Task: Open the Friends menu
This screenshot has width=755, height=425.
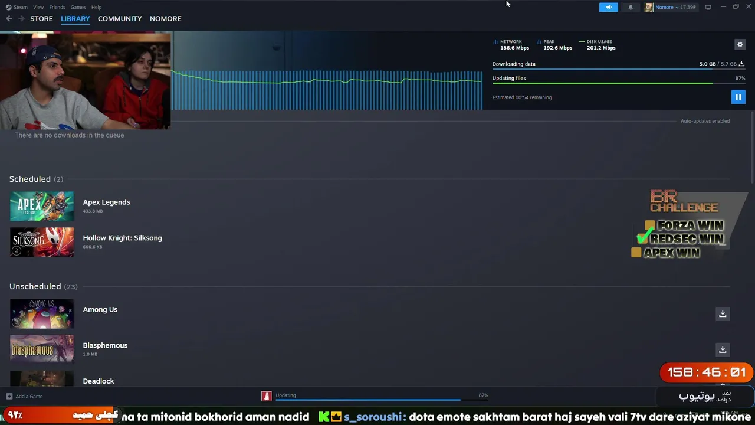Action: click(57, 7)
